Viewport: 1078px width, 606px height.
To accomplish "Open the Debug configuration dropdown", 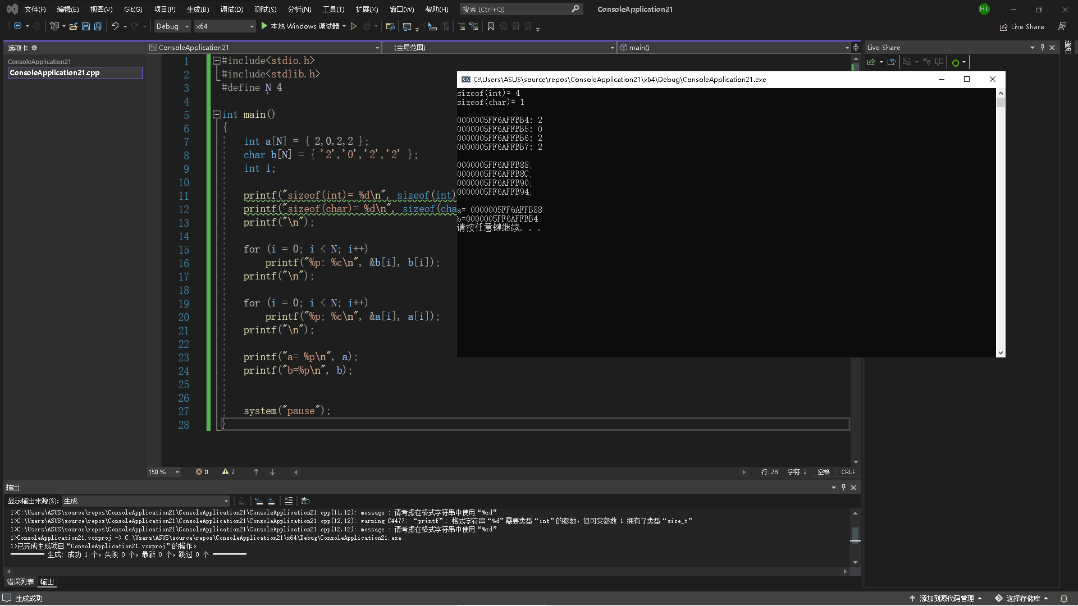I will point(172,26).
